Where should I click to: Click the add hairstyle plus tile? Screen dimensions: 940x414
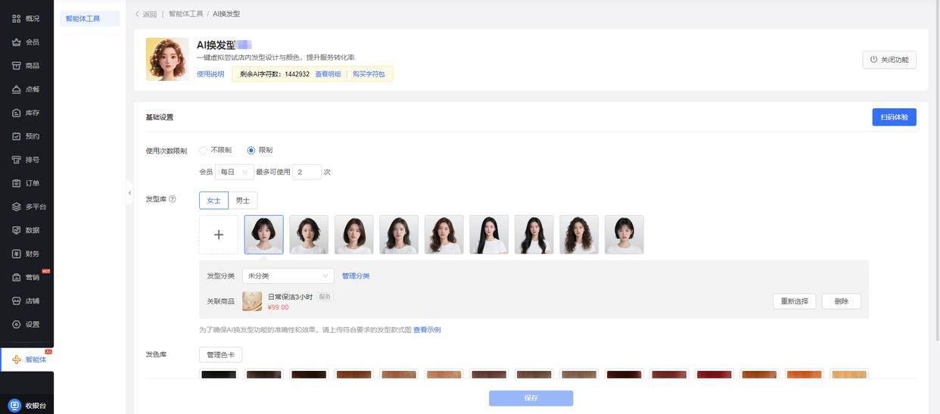pyautogui.click(x=219, y=235)
